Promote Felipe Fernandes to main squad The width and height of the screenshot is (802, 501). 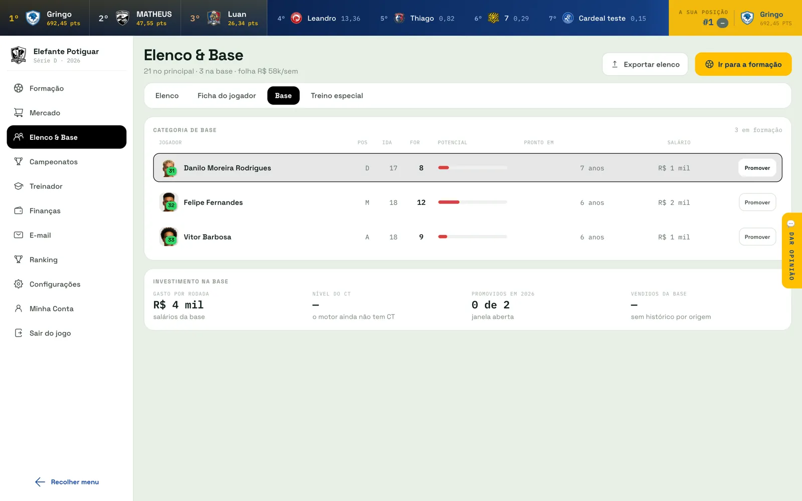[757, 202]
